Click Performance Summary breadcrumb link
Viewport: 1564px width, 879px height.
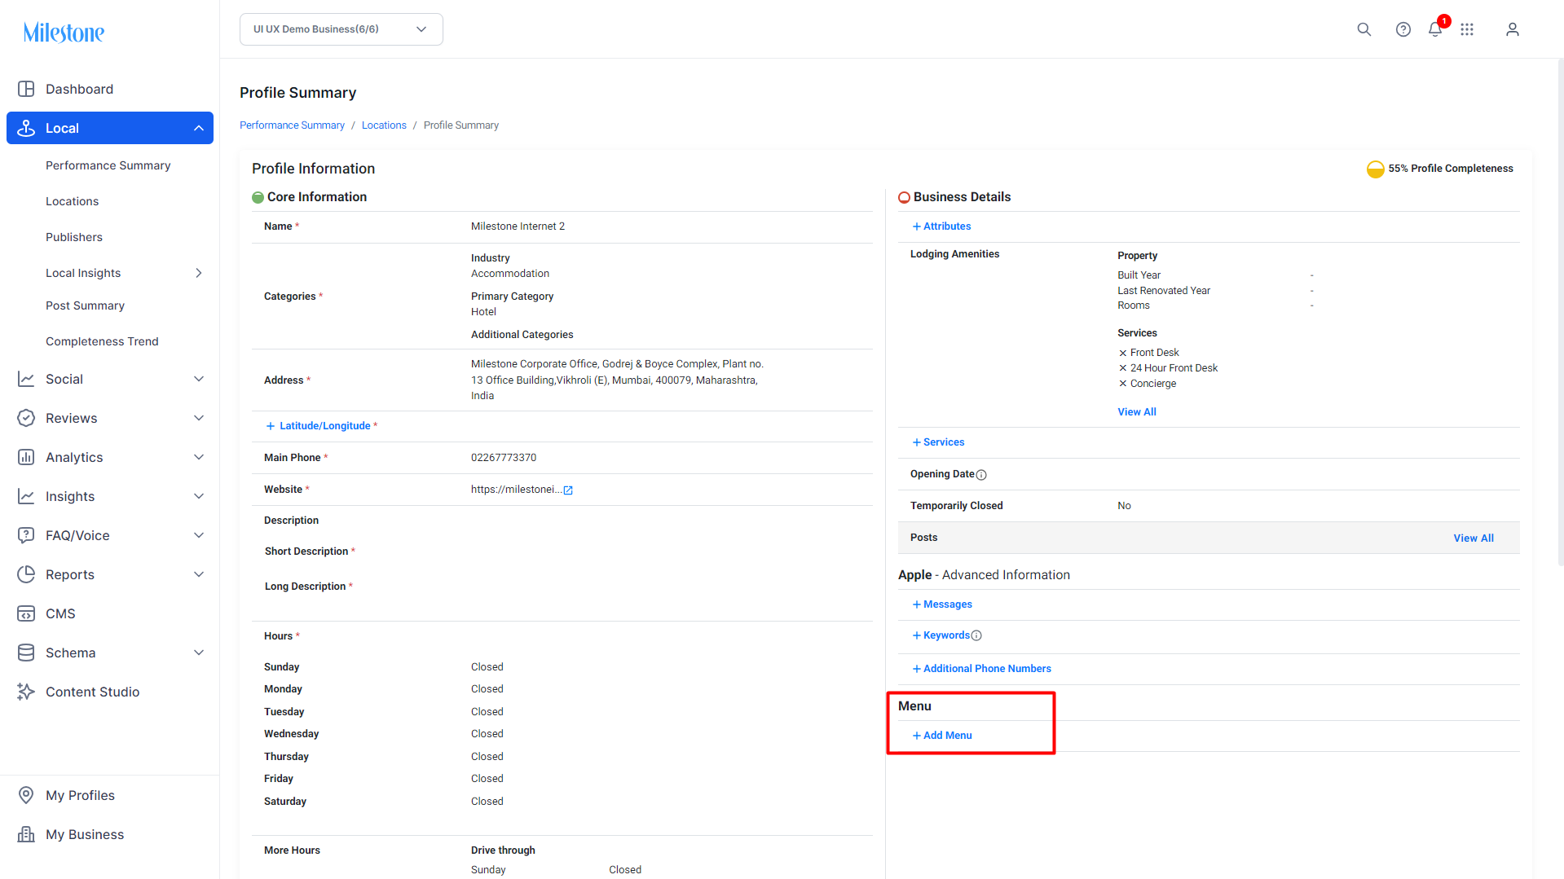point(292,125)
